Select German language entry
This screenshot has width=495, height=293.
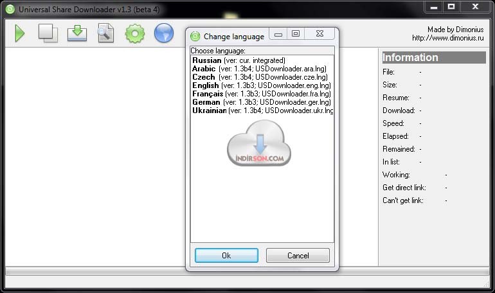pos(262,102)
